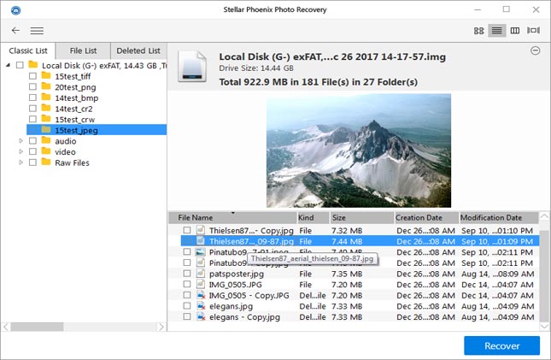Select the elegans - Copy.jpg file name
The height and width of the screenshot is (360, 551).
[x=244, y=316]
